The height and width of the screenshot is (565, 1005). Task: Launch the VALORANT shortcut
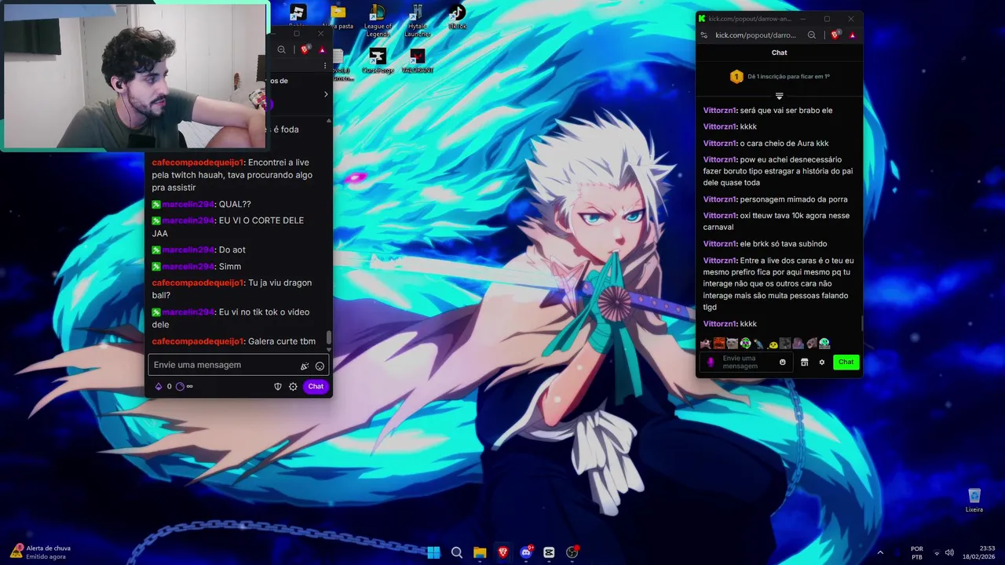[x=418, y=60]
